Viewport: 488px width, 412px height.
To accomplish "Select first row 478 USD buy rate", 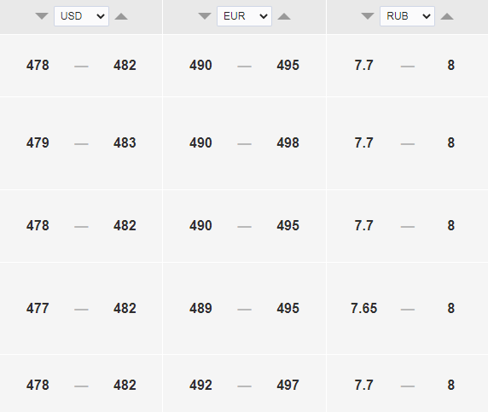I will [38, 66].
